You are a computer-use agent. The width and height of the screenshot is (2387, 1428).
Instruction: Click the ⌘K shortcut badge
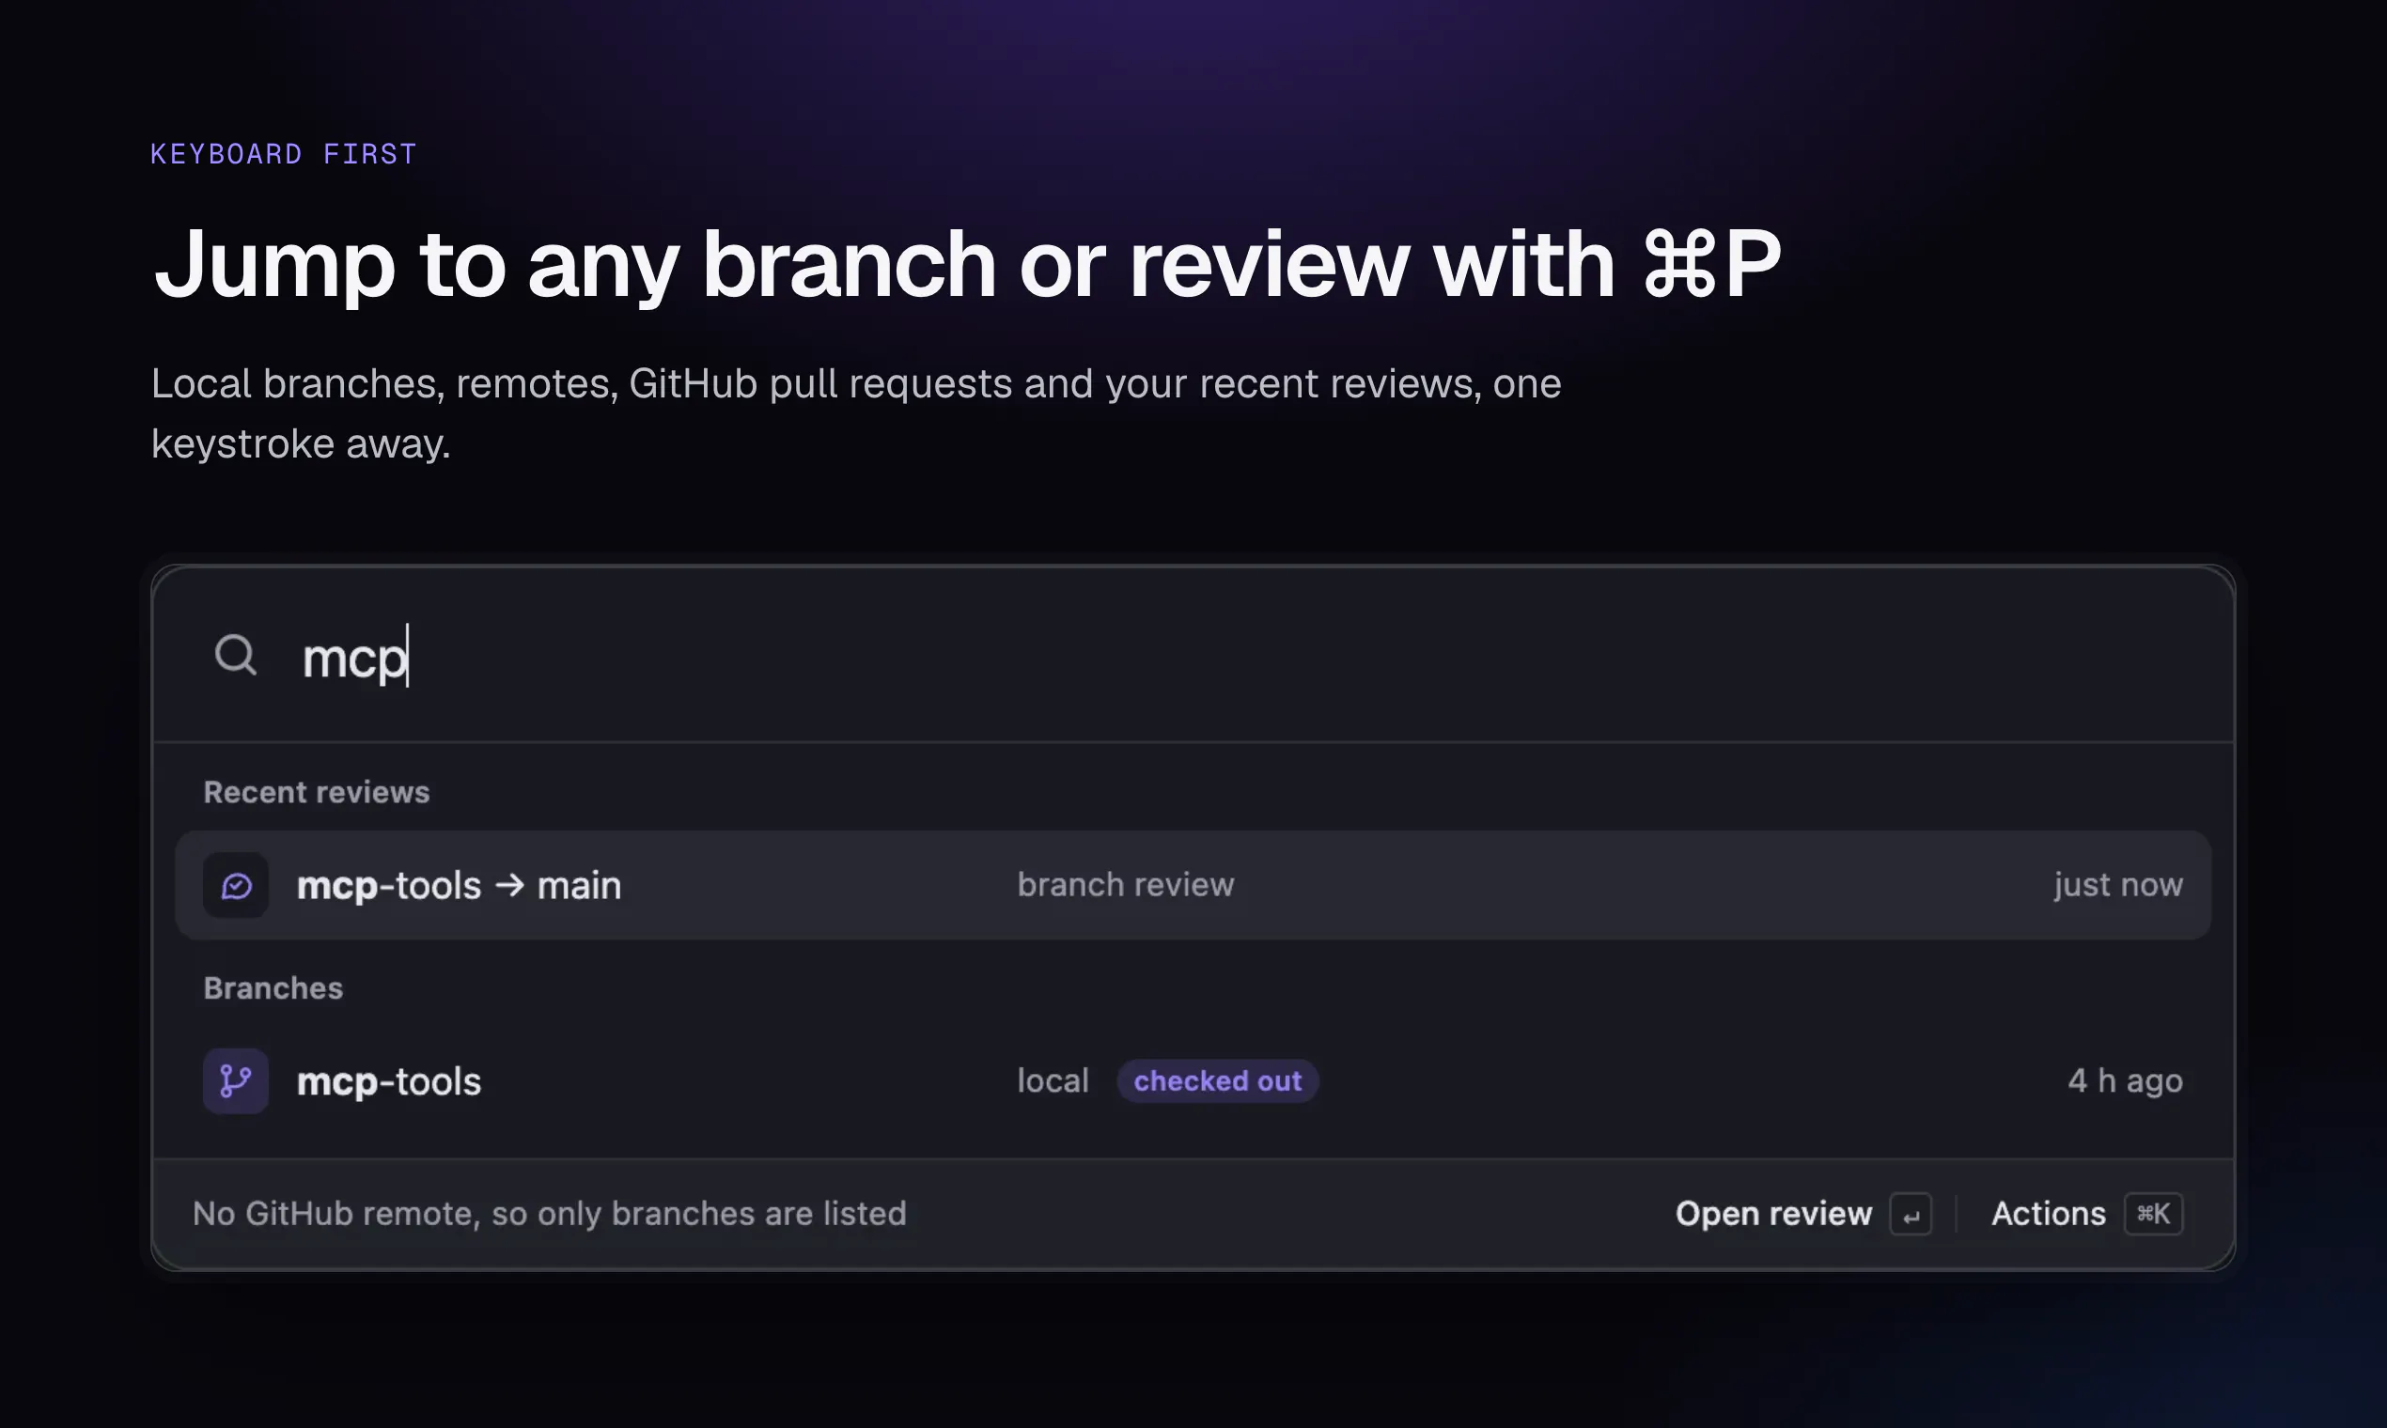2153,1215
